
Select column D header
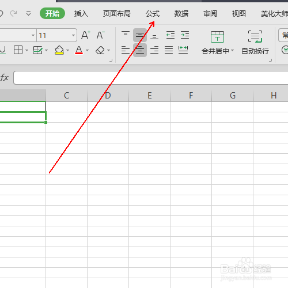click(x=108, y=96)
